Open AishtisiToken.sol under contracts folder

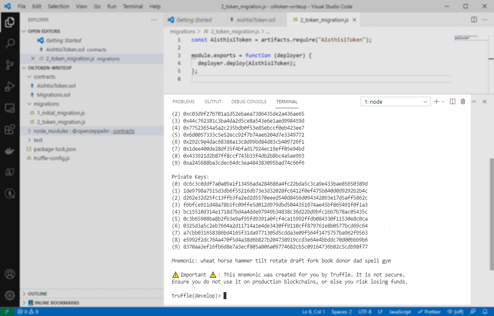click(56, 86)
